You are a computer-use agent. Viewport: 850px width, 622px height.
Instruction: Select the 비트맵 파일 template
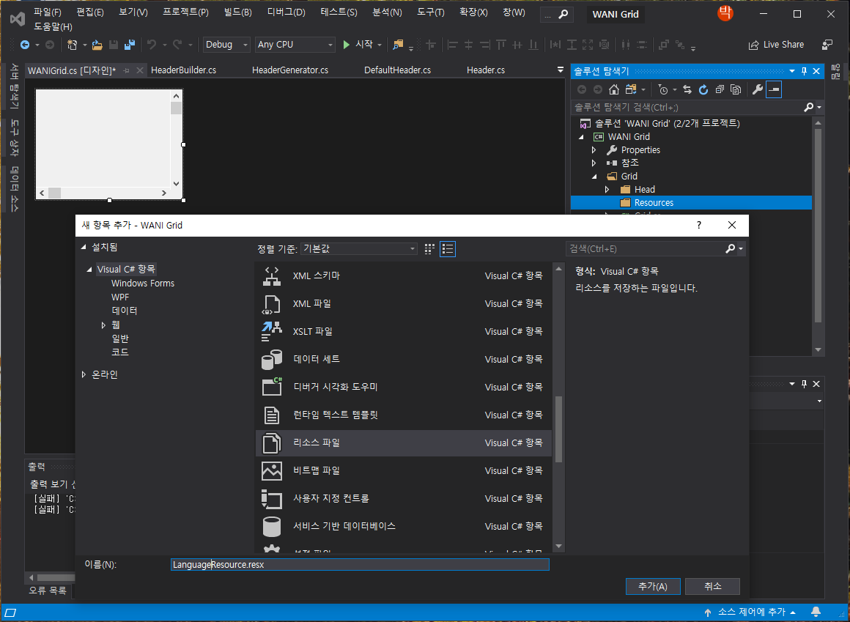tap(403, 470)
